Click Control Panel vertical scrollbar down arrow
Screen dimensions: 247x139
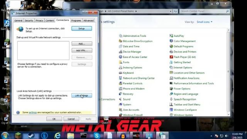click(x=228, y=115)
